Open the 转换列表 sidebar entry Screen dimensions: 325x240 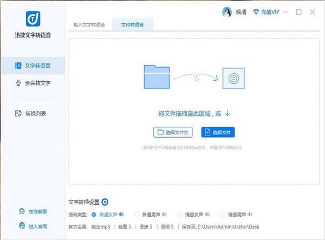[x=31, y=113]
